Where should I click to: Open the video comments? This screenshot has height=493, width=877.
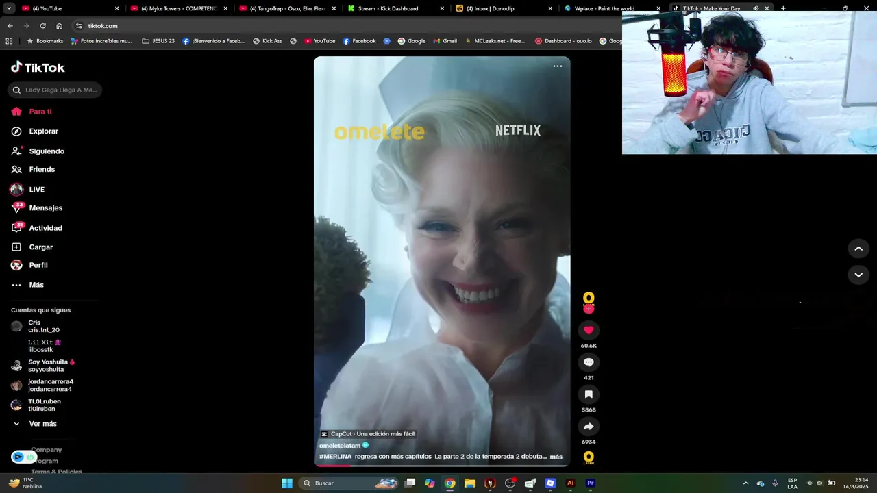(589, 362)
